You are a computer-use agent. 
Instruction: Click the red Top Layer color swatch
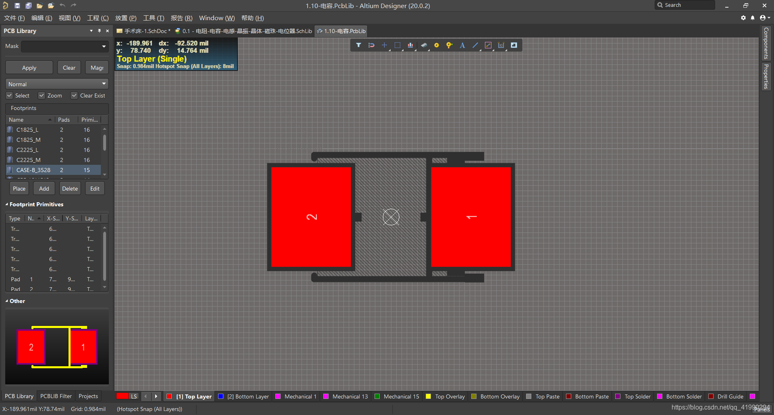point(169,396)
